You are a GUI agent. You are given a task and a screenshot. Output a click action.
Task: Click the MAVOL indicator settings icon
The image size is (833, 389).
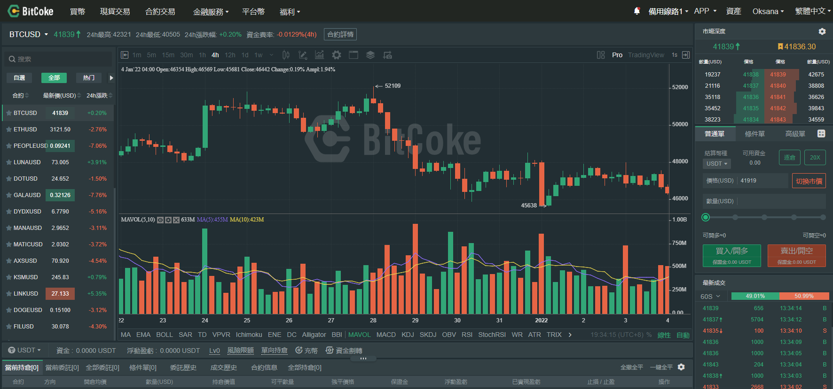point(168,220)
